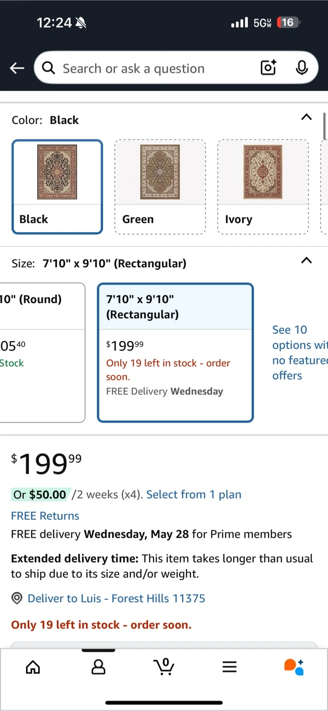This screenshot has height=711, width=328.
Task: Open the shopping cart icon
Action: coord(164,667)
